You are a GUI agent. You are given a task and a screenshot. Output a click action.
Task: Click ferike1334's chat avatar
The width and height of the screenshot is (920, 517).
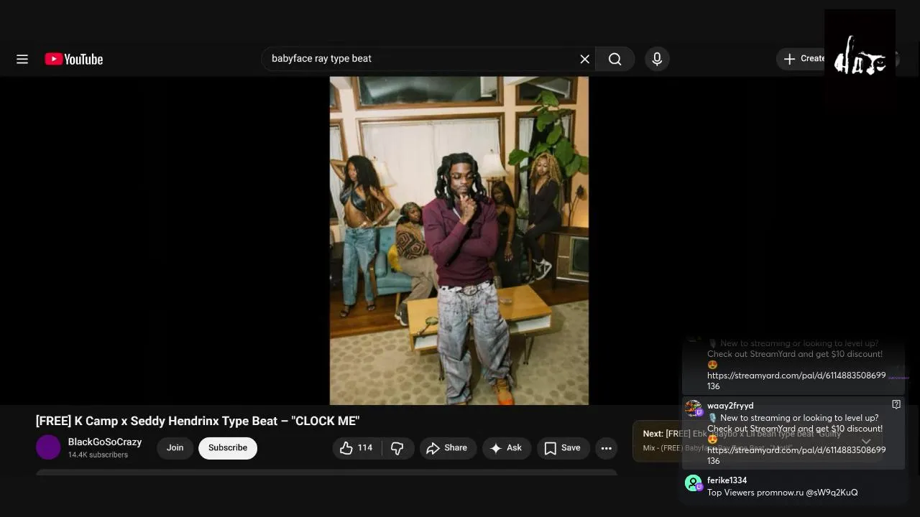pos(694,483)
